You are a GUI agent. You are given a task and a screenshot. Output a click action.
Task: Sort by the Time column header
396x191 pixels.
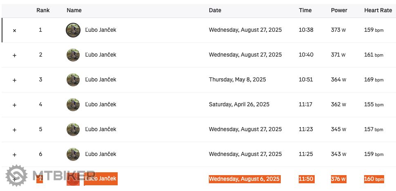tap(305, 11)
